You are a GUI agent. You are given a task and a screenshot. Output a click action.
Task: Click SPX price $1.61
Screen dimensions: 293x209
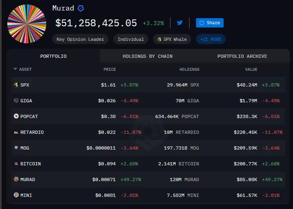(108, 85)
